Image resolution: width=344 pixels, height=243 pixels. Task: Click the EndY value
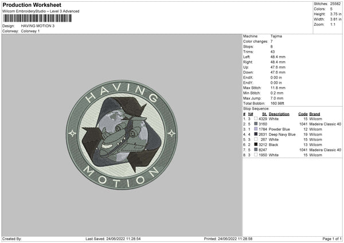click(x=276, y=83)
